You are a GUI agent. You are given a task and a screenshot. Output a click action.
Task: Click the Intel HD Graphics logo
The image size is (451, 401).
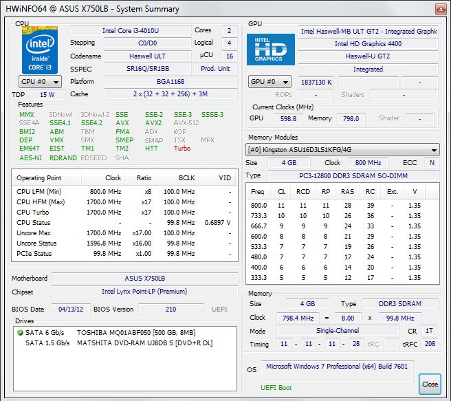click(271, 50)
